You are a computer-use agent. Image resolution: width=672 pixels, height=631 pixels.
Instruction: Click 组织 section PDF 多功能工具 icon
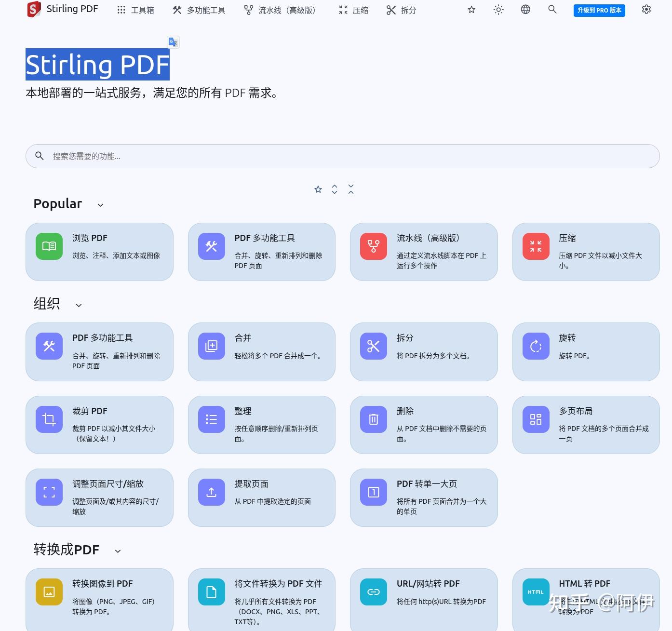coord(49,346)
